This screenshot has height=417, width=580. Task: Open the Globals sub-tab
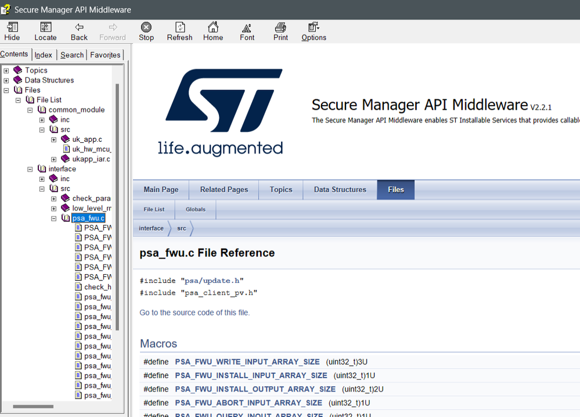coord(195,210)
